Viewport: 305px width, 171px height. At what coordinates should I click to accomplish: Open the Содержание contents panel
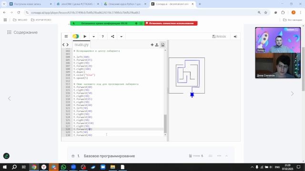(x=22, y=32)
